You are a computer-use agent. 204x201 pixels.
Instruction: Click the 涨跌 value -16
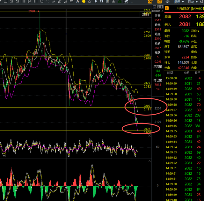186,36
